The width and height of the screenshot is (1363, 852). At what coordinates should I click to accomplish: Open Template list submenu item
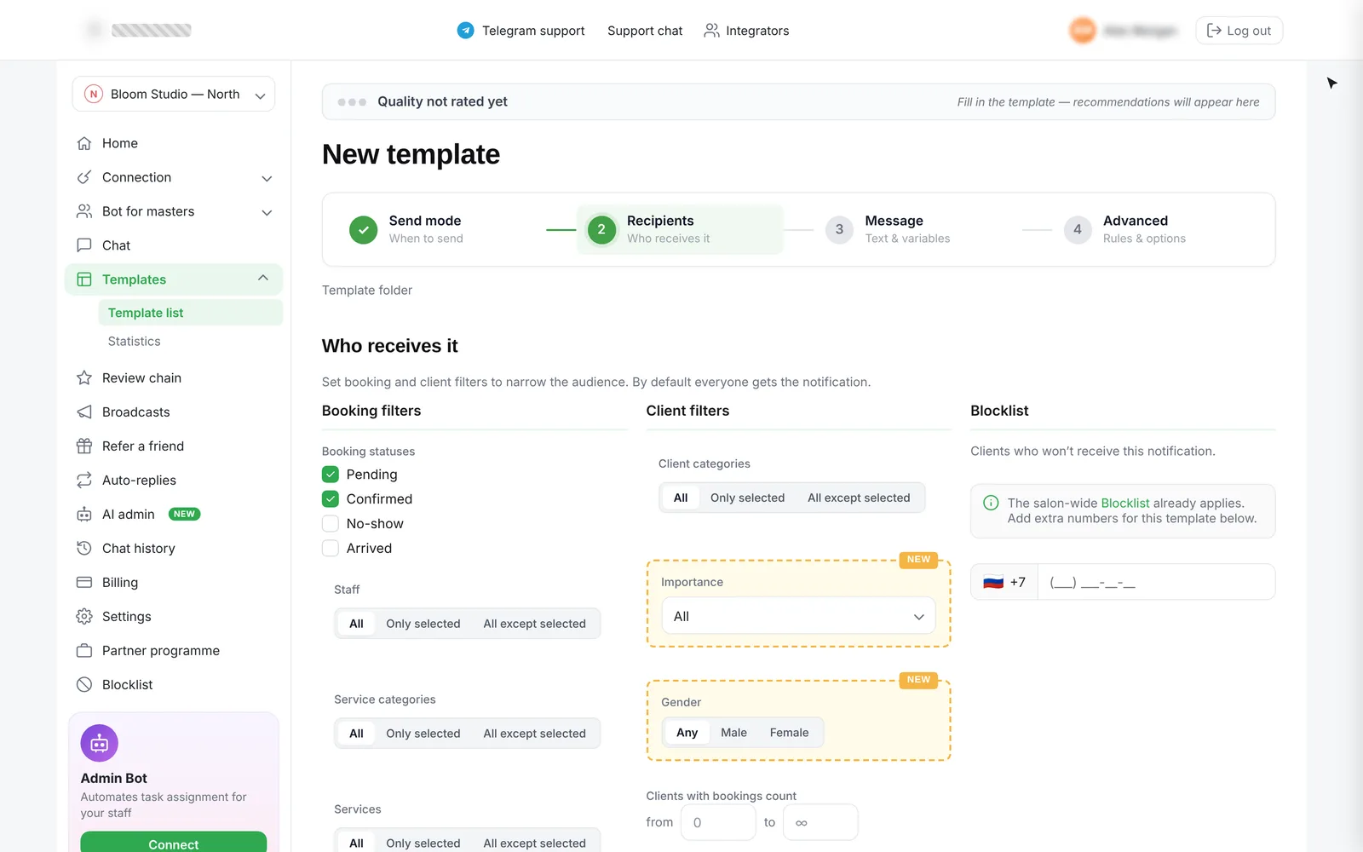(x=190, y=313)
